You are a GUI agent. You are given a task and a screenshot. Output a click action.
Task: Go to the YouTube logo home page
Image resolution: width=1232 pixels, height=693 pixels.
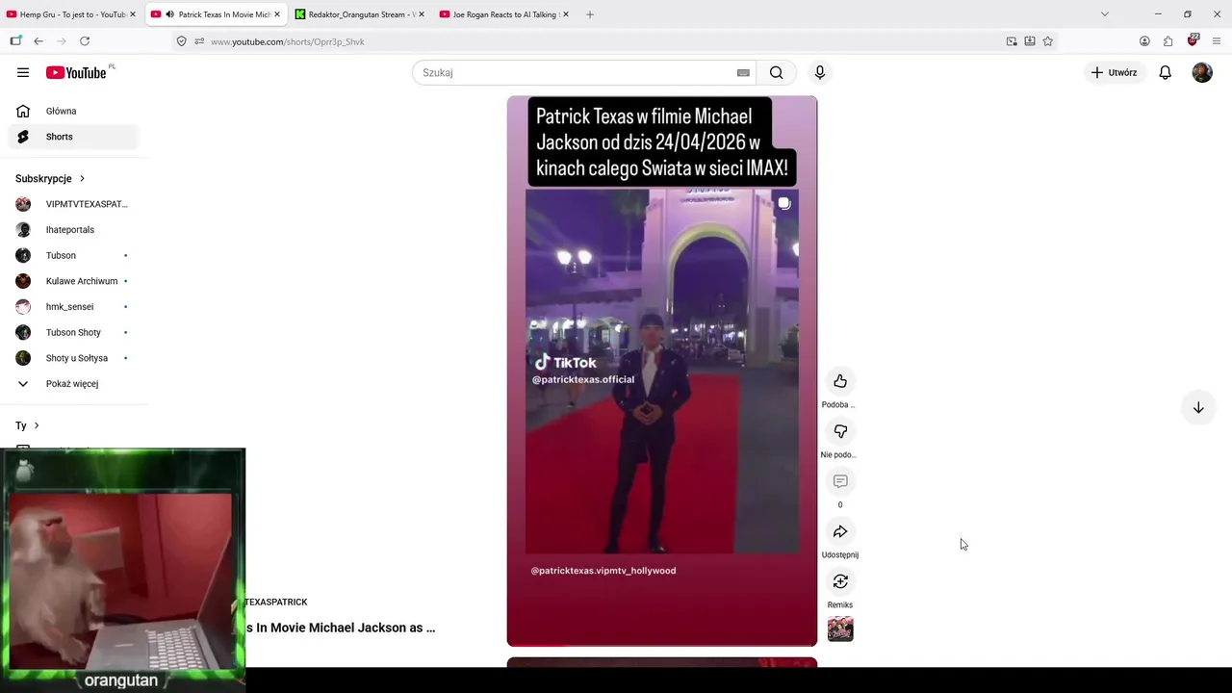click(76, 73)
